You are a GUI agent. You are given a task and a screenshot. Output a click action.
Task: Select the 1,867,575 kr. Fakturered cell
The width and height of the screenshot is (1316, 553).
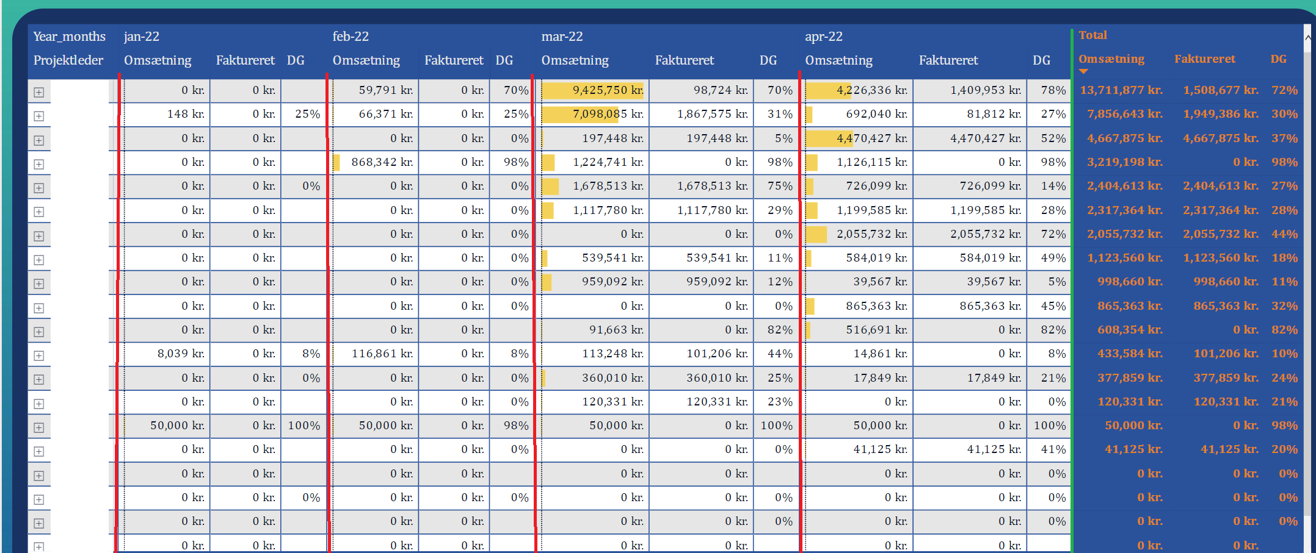coord(701,114)
